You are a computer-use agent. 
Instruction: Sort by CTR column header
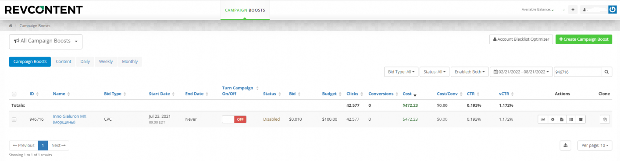point(474,94)
